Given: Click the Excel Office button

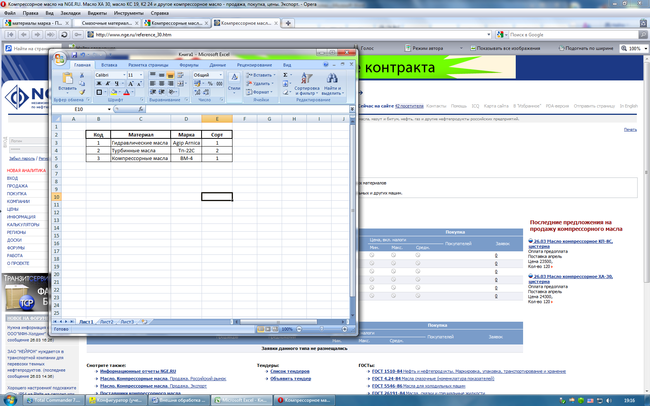Looking at the screenshot, I should pos(60,58).
